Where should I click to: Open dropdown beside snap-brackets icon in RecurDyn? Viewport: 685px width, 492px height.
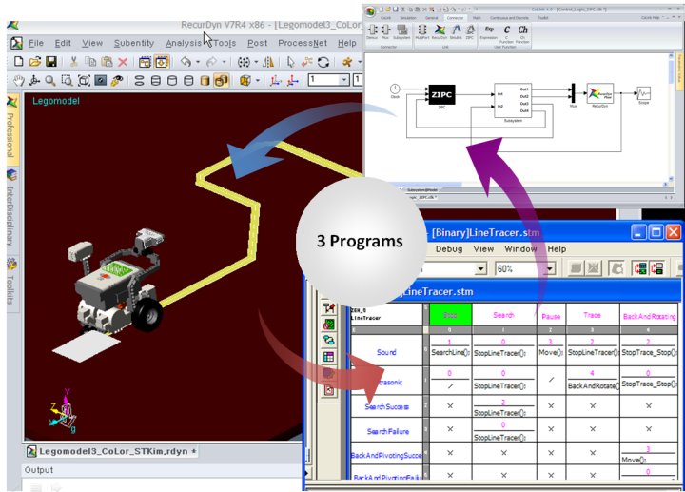[256, 62]
